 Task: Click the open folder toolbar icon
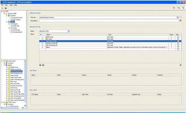pyautogui.click(x=2, y=8)
